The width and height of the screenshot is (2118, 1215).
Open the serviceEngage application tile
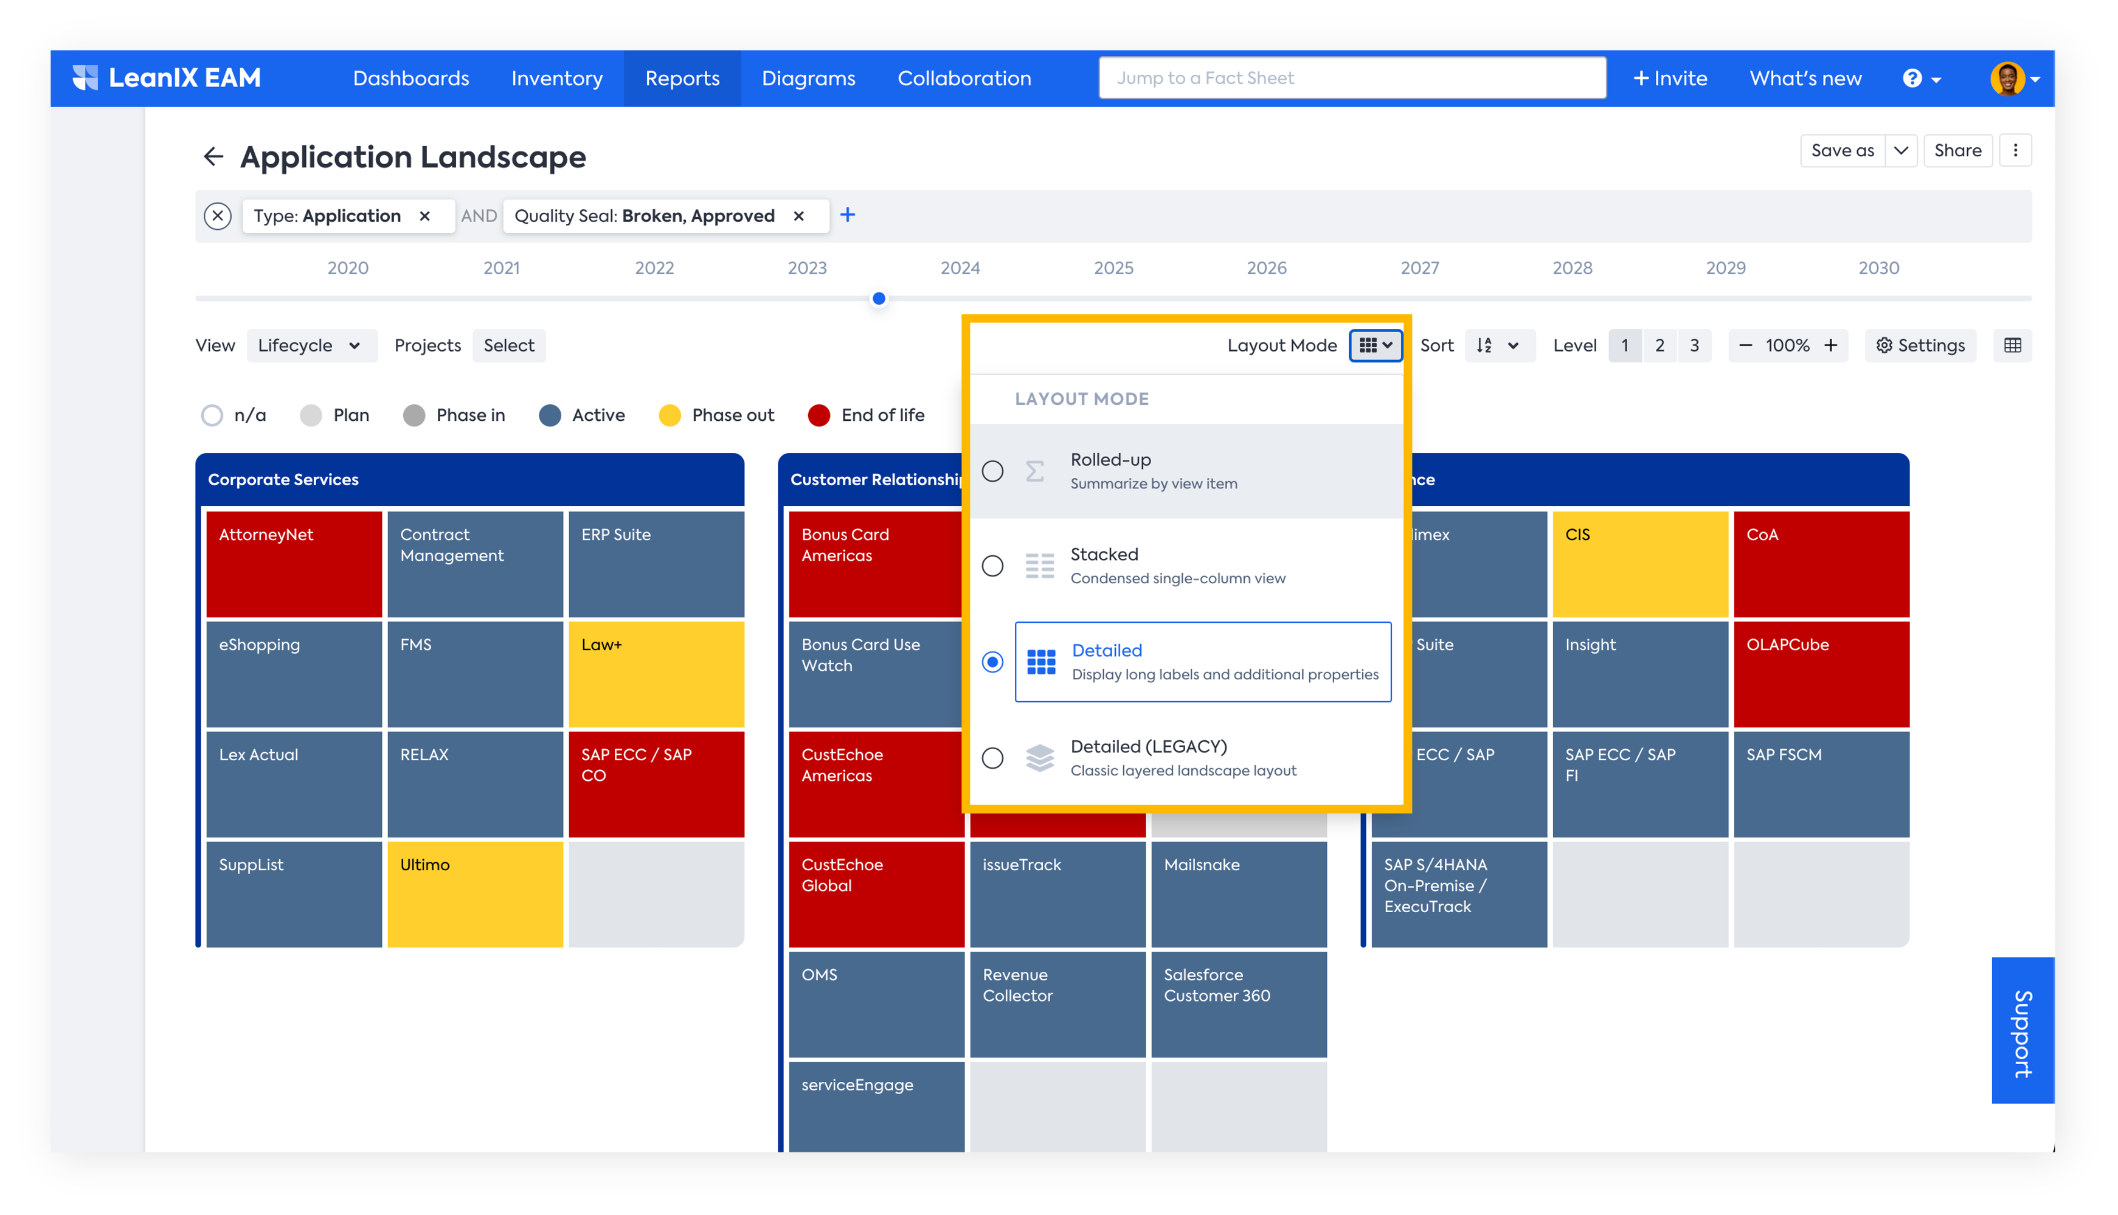tap(876, 1107)
